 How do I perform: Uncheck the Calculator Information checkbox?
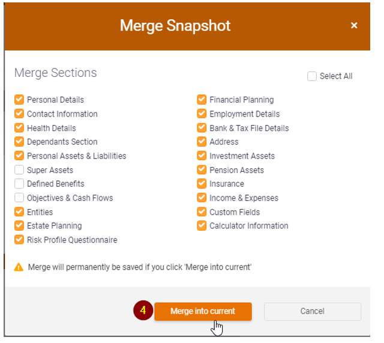(202, 226)
